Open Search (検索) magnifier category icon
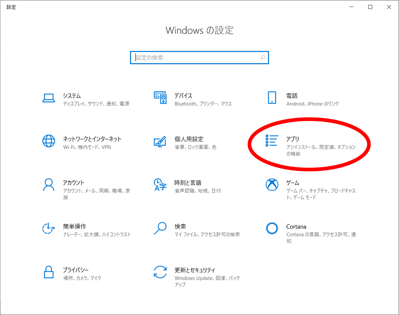The height and width of the screenshot is (315, 399). coord(160,228)
